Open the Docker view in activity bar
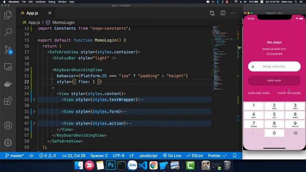The width and height of the screenshot is (306, 172). (8, 84)
